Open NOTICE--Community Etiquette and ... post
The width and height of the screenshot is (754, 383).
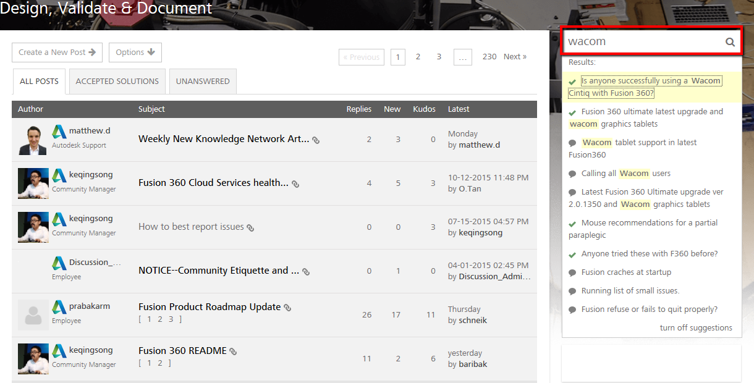point(219,271)
